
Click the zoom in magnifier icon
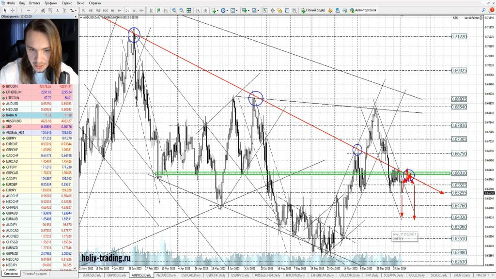coord(174,10)
